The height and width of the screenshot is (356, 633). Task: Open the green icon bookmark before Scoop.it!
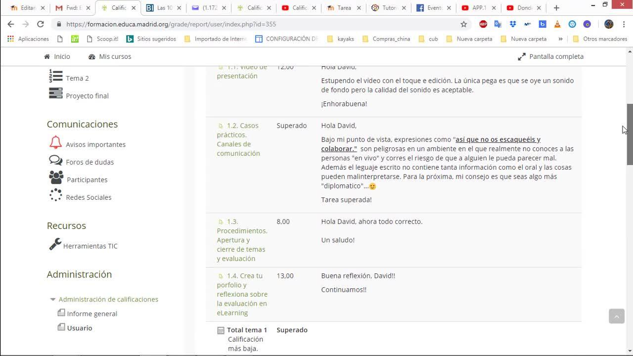(x=75, y=39)
